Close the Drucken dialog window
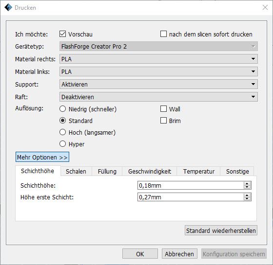The image size is (273, 265). coord(265,7)
